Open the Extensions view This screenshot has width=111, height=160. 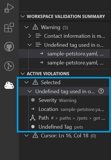coord(9,28)
